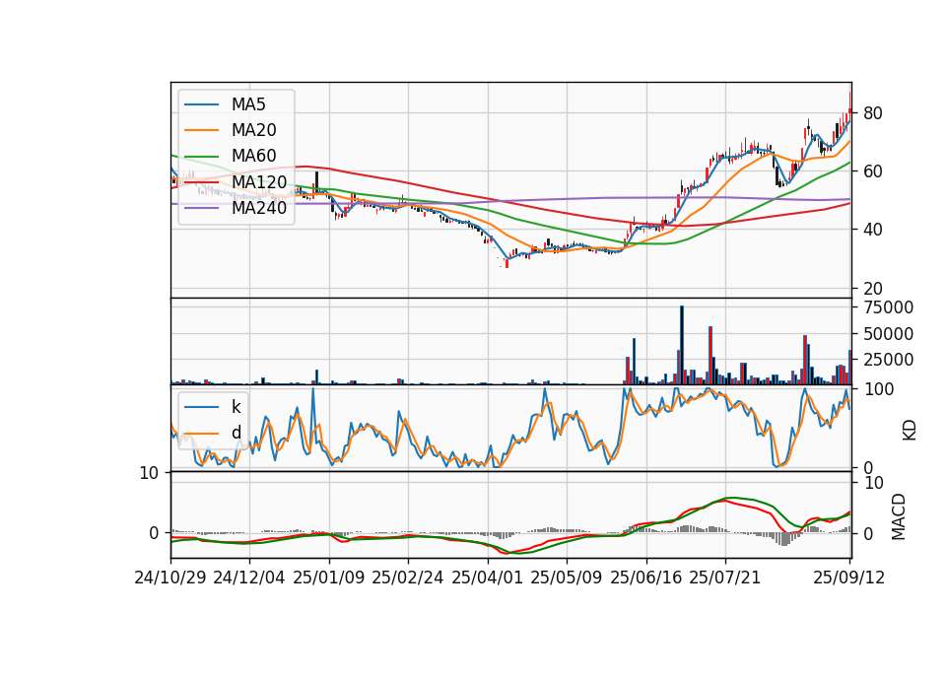Click the 100 tick on KD axis
946x680 pixels.
click(879, 389)
